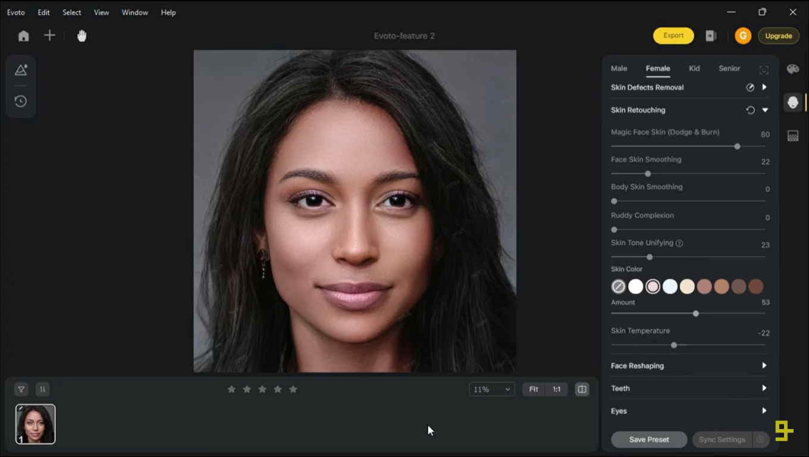The height and width of the screenshot is (457, 809).
Task: Select the Hand pan tool
Action: click(x=81, y=36)
